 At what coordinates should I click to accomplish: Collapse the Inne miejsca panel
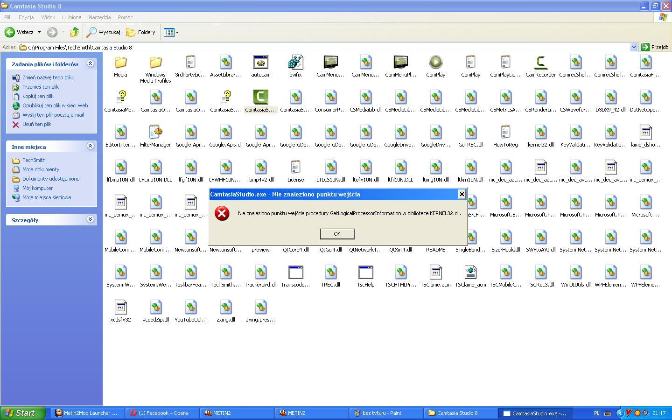click(x=90, y=146)
